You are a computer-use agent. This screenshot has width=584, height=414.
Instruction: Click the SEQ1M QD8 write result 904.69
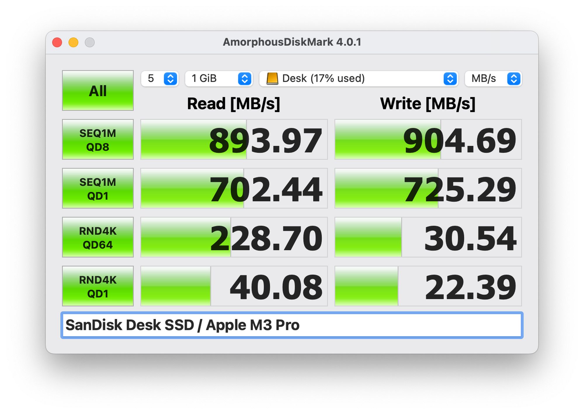point(428,139)
